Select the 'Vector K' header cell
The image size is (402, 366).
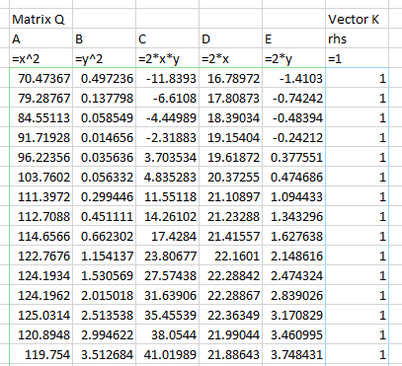pyautogui.click(x=357, y=19)
